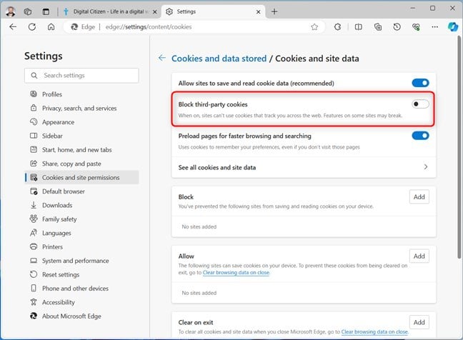Open Clear browsing data on close link under Clear on exit

click(x=374, y=331)
